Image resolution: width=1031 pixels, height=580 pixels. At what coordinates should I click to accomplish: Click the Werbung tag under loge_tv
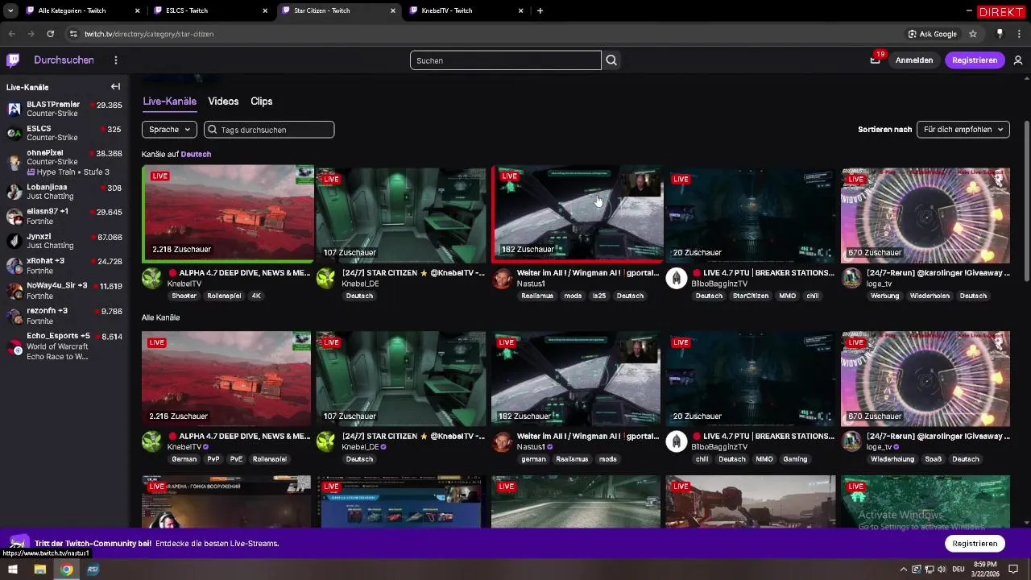point(884,296)
